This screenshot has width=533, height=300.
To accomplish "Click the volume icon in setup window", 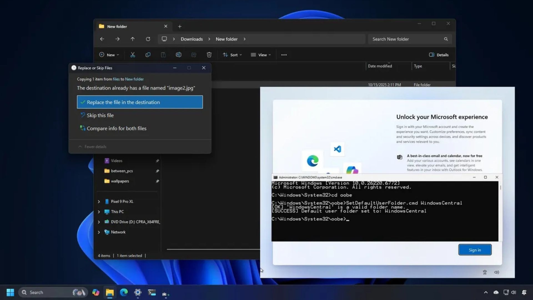I will pyautogui.click(x=497, y=272).
